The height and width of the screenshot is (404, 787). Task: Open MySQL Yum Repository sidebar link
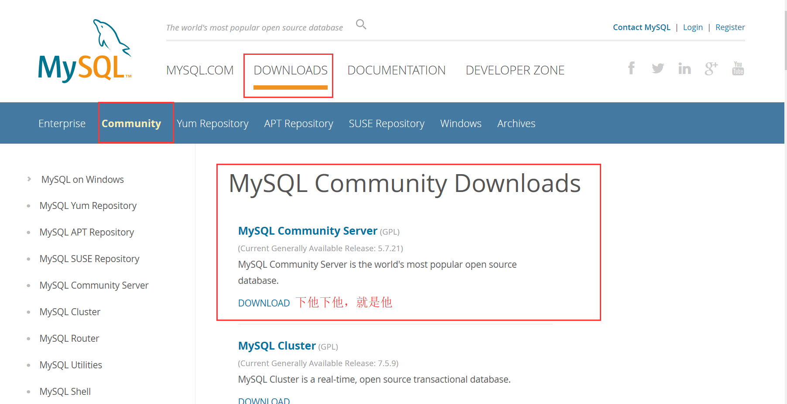[88, 206]
